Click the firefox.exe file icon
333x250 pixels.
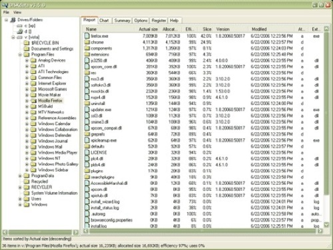pos(87,36)
